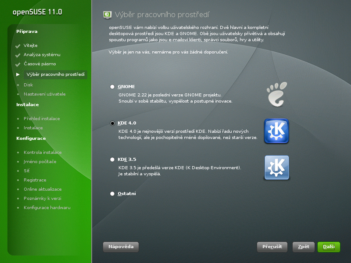This screenshot has height=263, width=351.
Task: Click the arrow marker for current step
Action: pos(18,75)
